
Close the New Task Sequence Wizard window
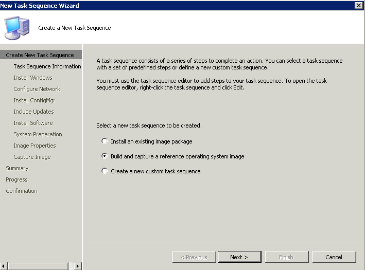pos(358,5)
